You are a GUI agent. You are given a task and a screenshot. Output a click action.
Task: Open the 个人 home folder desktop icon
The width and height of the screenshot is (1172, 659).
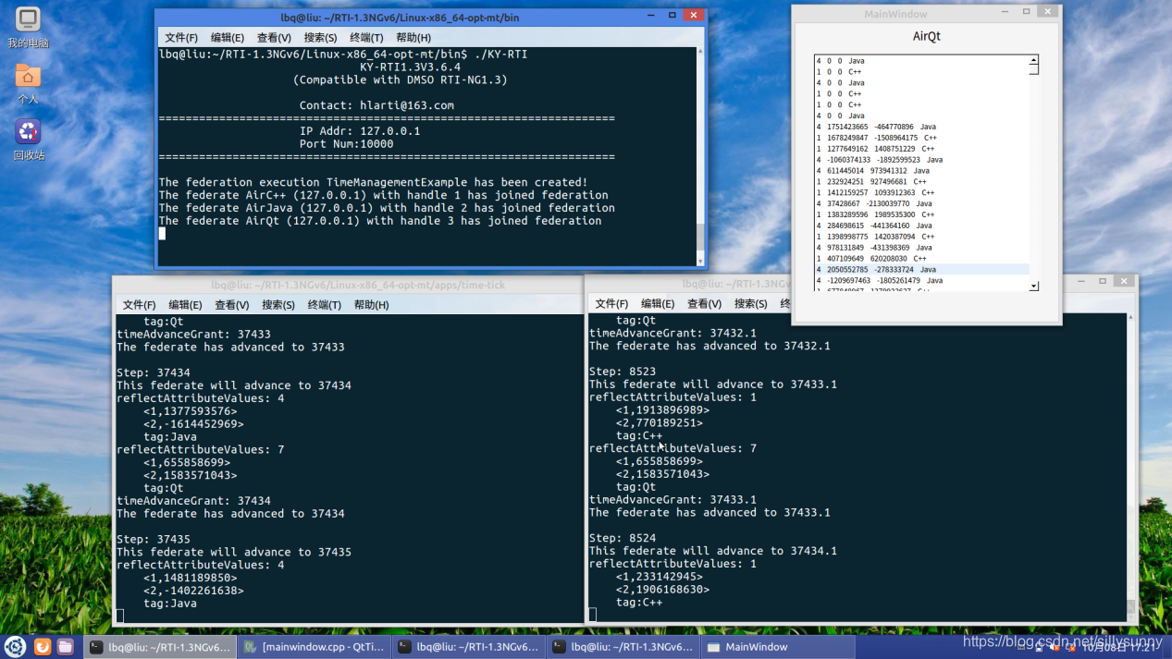click(28, 83)
